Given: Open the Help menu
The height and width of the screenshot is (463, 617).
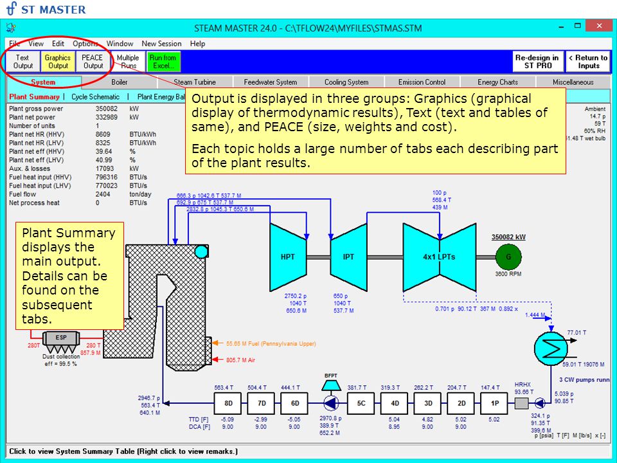Looking at the screenshot, I should (197, 44).
